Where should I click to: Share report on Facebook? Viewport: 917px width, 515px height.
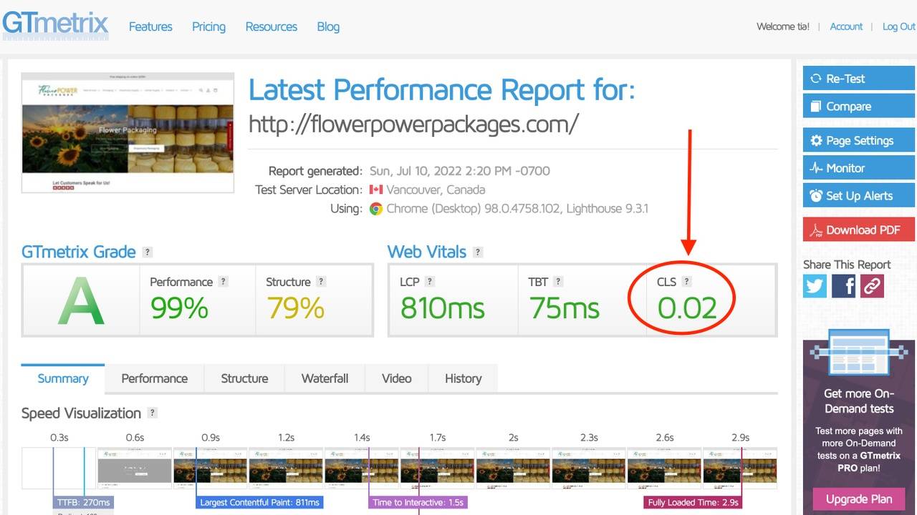click(843, 285)
